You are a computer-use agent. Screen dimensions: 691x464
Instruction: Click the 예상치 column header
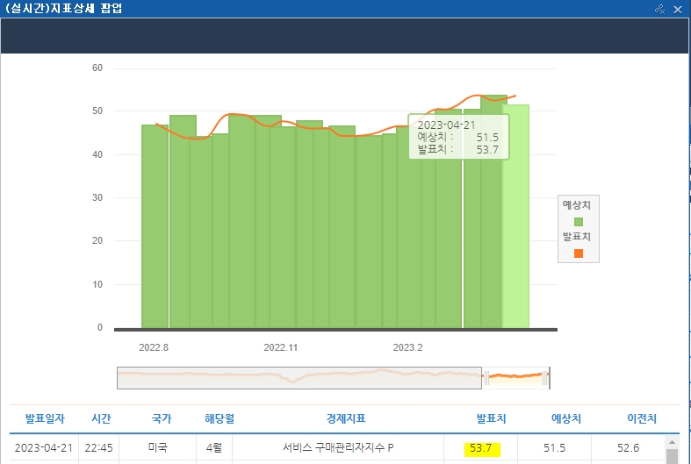coord(566,418)
